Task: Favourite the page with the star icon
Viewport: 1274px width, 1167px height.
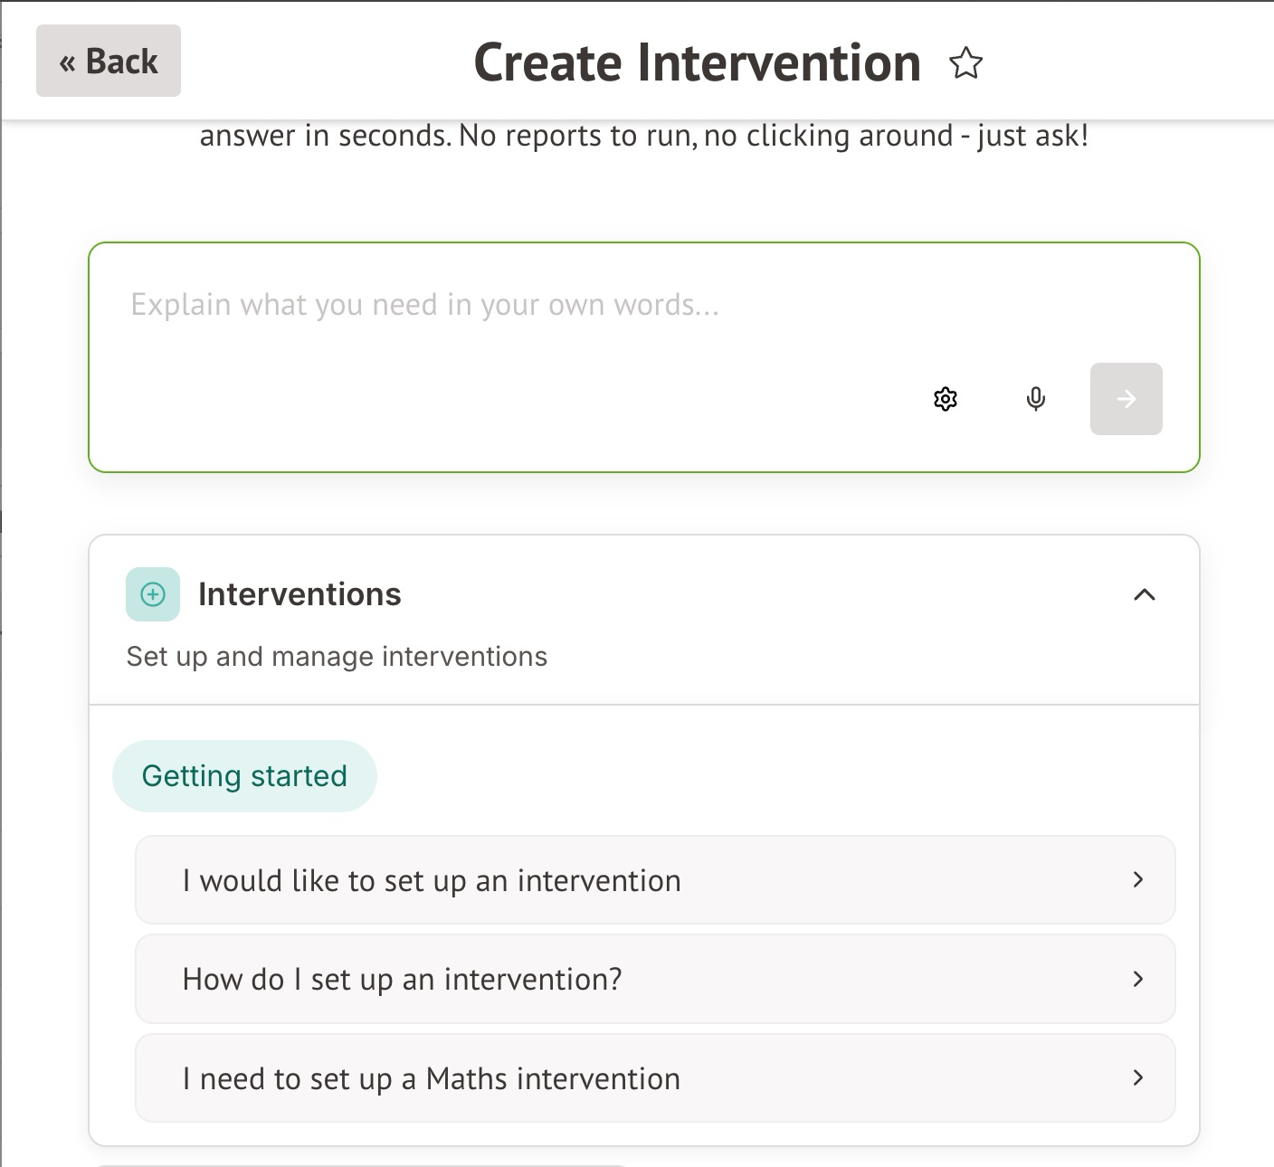Action: 965,63
